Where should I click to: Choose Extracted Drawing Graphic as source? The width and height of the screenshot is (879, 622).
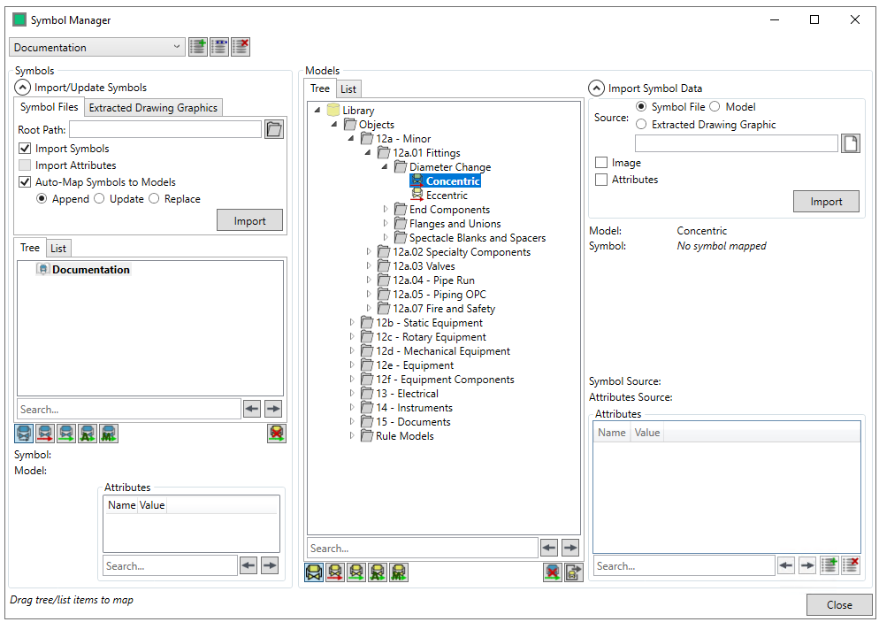coord(641,125)
